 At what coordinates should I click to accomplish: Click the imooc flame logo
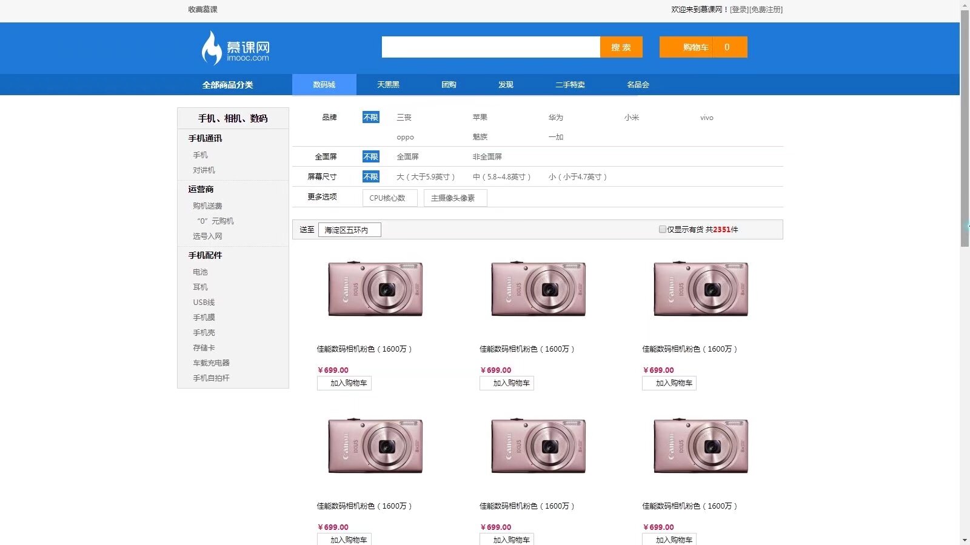(x=236, y=48)
